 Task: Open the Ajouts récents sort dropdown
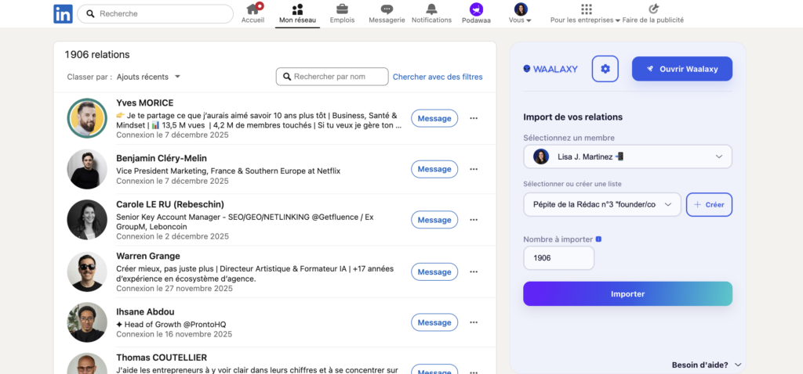[x=148, y=77]
